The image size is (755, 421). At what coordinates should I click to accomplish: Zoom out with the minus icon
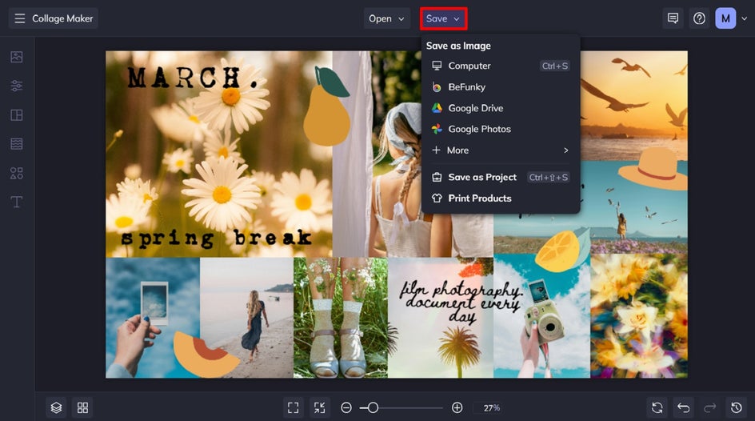click(x=346, y=407)
